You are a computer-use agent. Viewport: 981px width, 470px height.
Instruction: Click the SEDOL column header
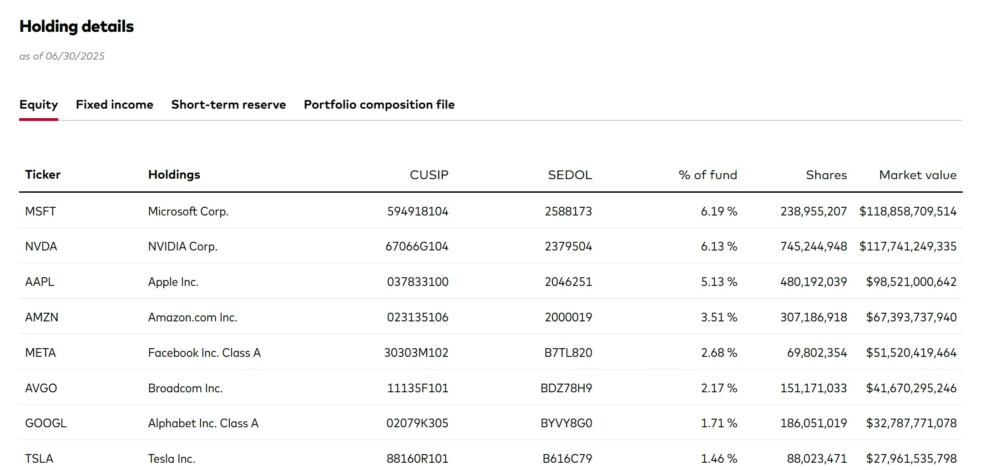point(570,175)
